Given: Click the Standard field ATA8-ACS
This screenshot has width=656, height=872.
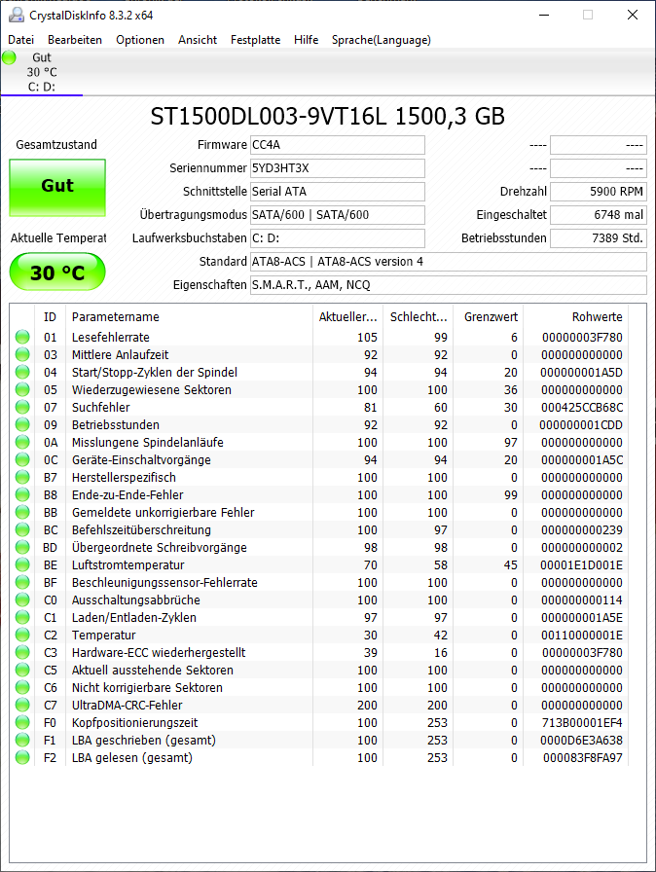Looking at the screenshot, I should click(449, 262).
